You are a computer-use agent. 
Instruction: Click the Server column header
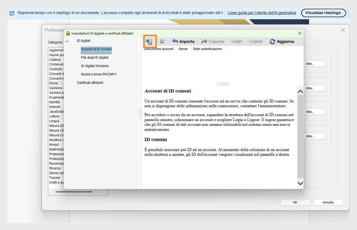pos(183,49)
